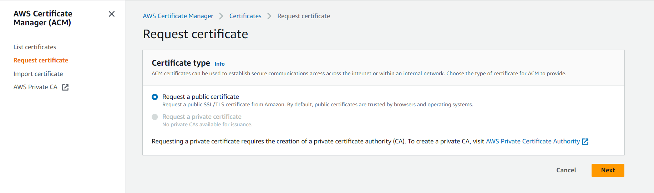
Task: Click the Request a public certificate label
Action: 201,97
